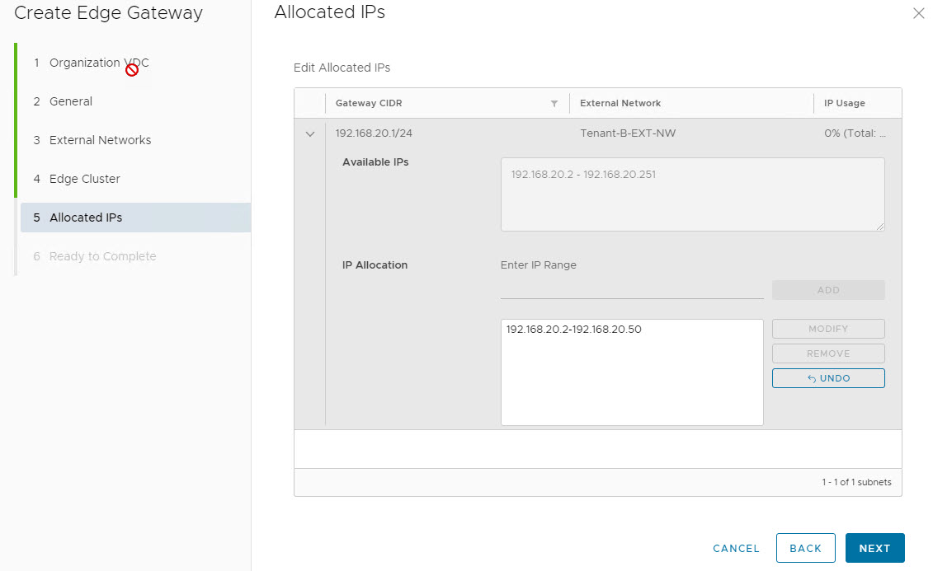Close the Create Edge Gateway wizard

918,13
